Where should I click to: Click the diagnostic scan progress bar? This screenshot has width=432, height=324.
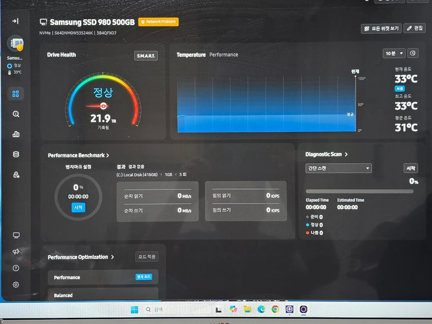pyautogui.click(x=359, y=191)
